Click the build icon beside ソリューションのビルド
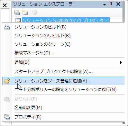128x126 pixels. (7, 27)
